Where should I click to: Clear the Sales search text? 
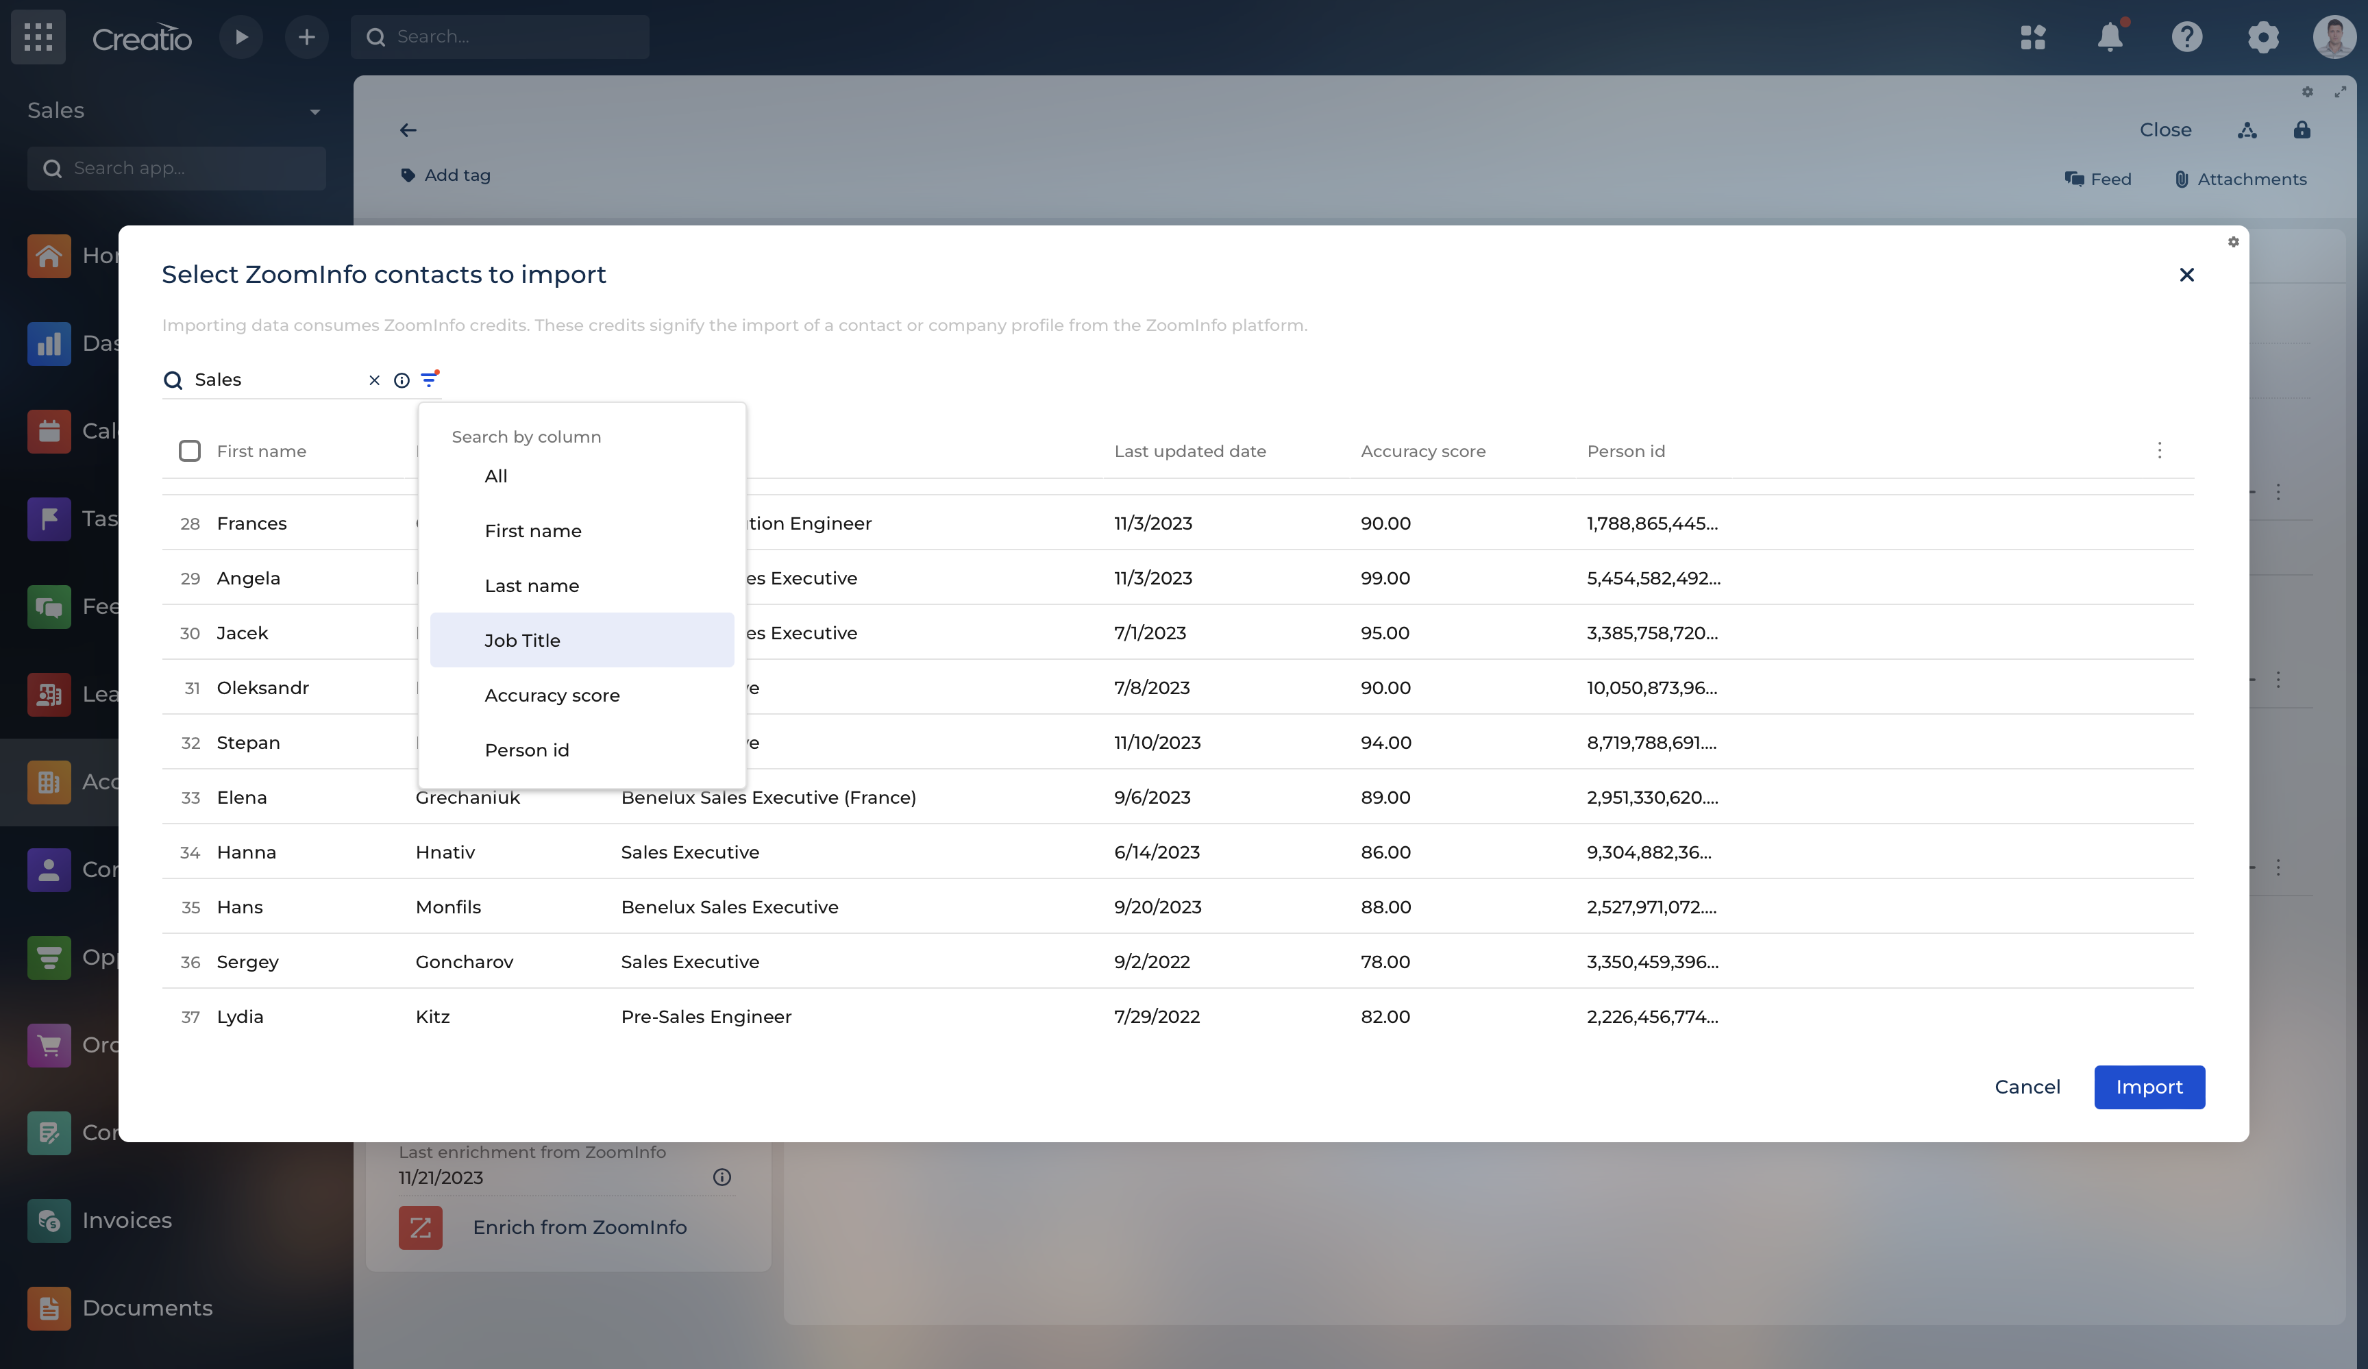374,380
